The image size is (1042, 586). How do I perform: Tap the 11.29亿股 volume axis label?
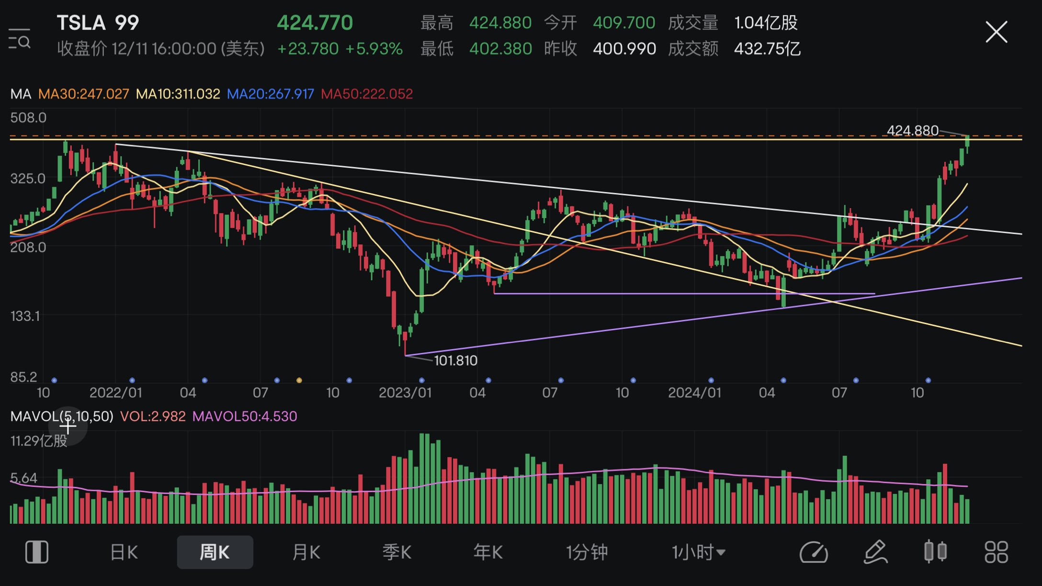pyautogui.click(x=39, y=441)
